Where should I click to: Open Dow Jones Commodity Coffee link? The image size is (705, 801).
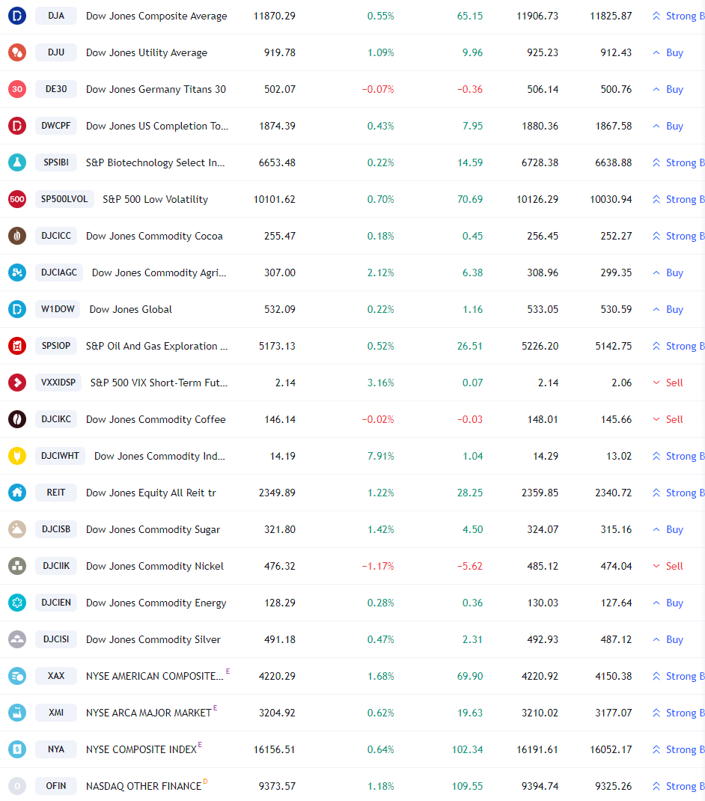(x=156, y=419)
